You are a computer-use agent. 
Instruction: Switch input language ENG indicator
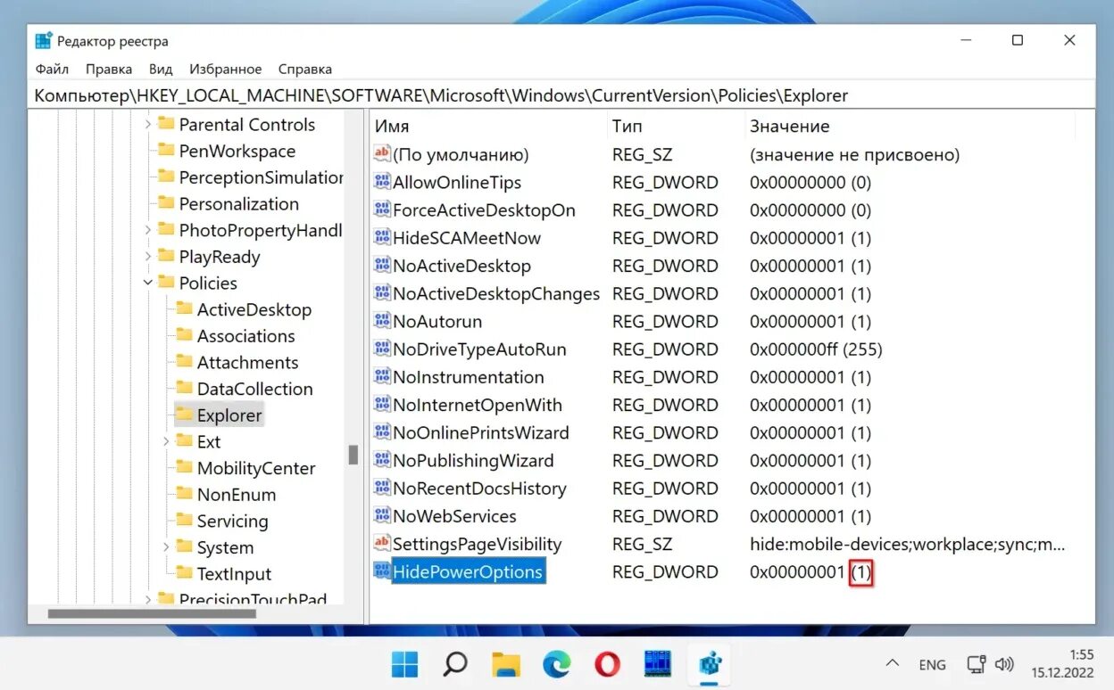(932, 665)
